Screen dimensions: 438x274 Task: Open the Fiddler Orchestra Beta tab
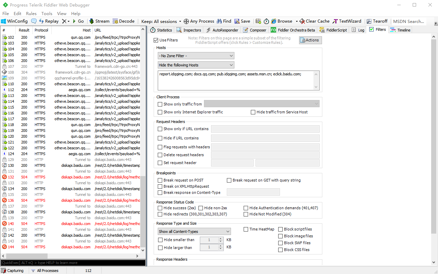pyautogui.click(x=293, y=30)
